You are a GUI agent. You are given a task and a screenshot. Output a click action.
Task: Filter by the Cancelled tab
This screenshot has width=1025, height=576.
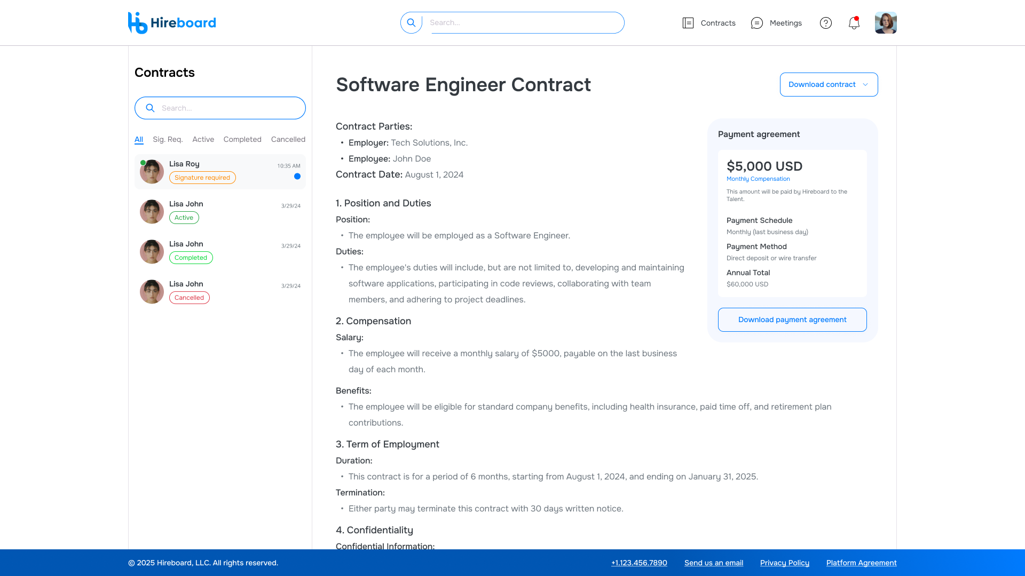point(288,140)
